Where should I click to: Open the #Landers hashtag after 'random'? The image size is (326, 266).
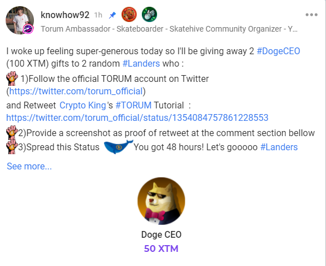[x=141, y=64]
